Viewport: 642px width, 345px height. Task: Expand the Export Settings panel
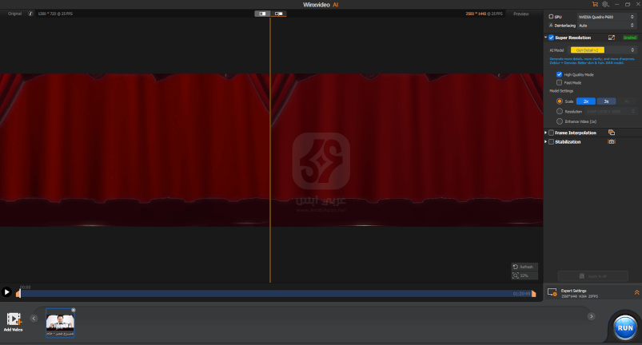(x=636, y=293)
